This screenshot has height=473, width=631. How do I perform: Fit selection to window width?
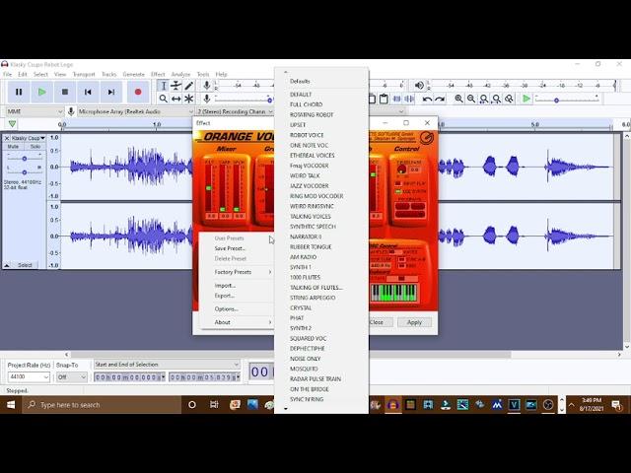pos(484,99)
